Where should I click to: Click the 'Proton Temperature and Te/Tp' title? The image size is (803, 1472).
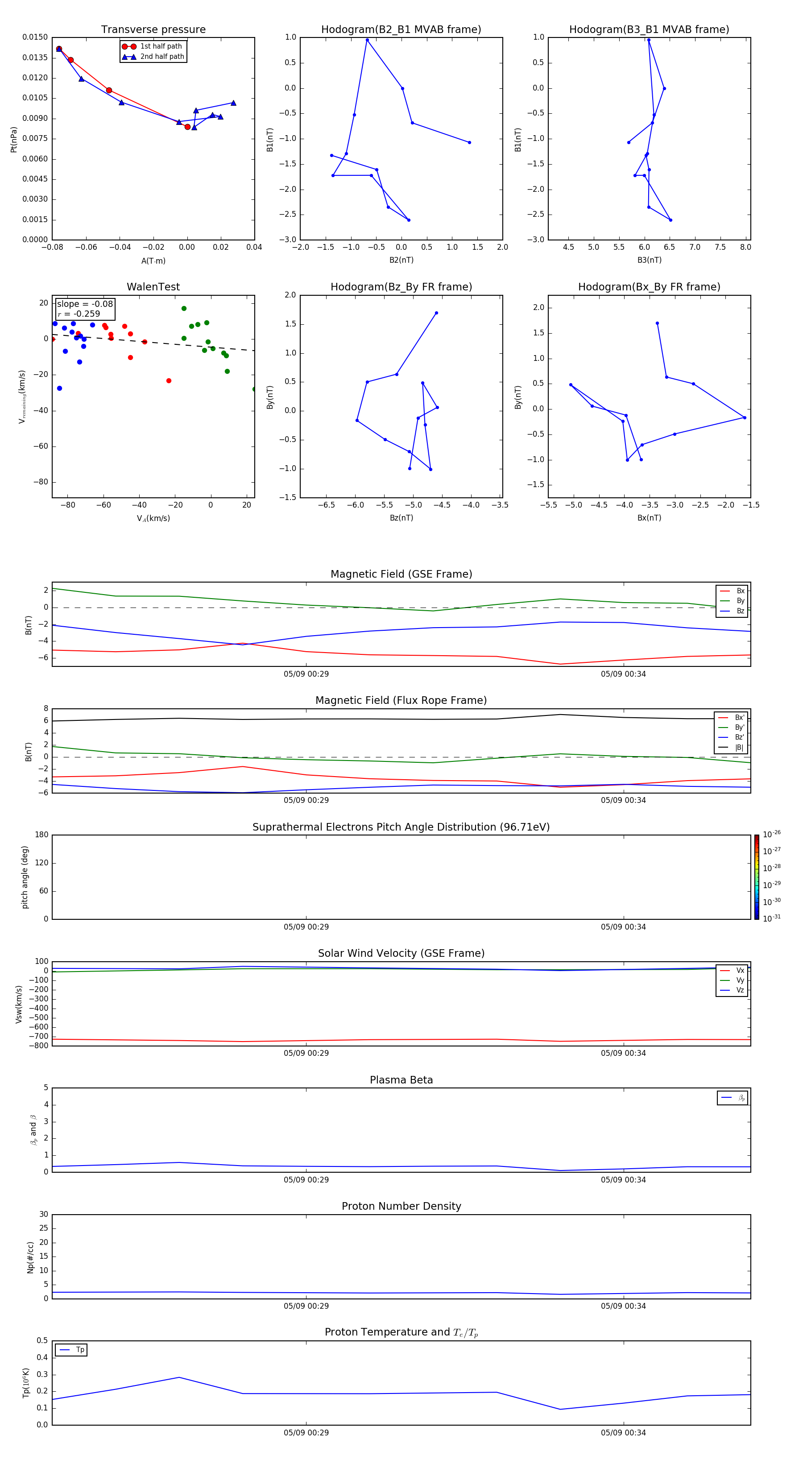(x=401, y=1332)
